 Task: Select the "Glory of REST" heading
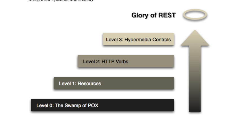153,15
